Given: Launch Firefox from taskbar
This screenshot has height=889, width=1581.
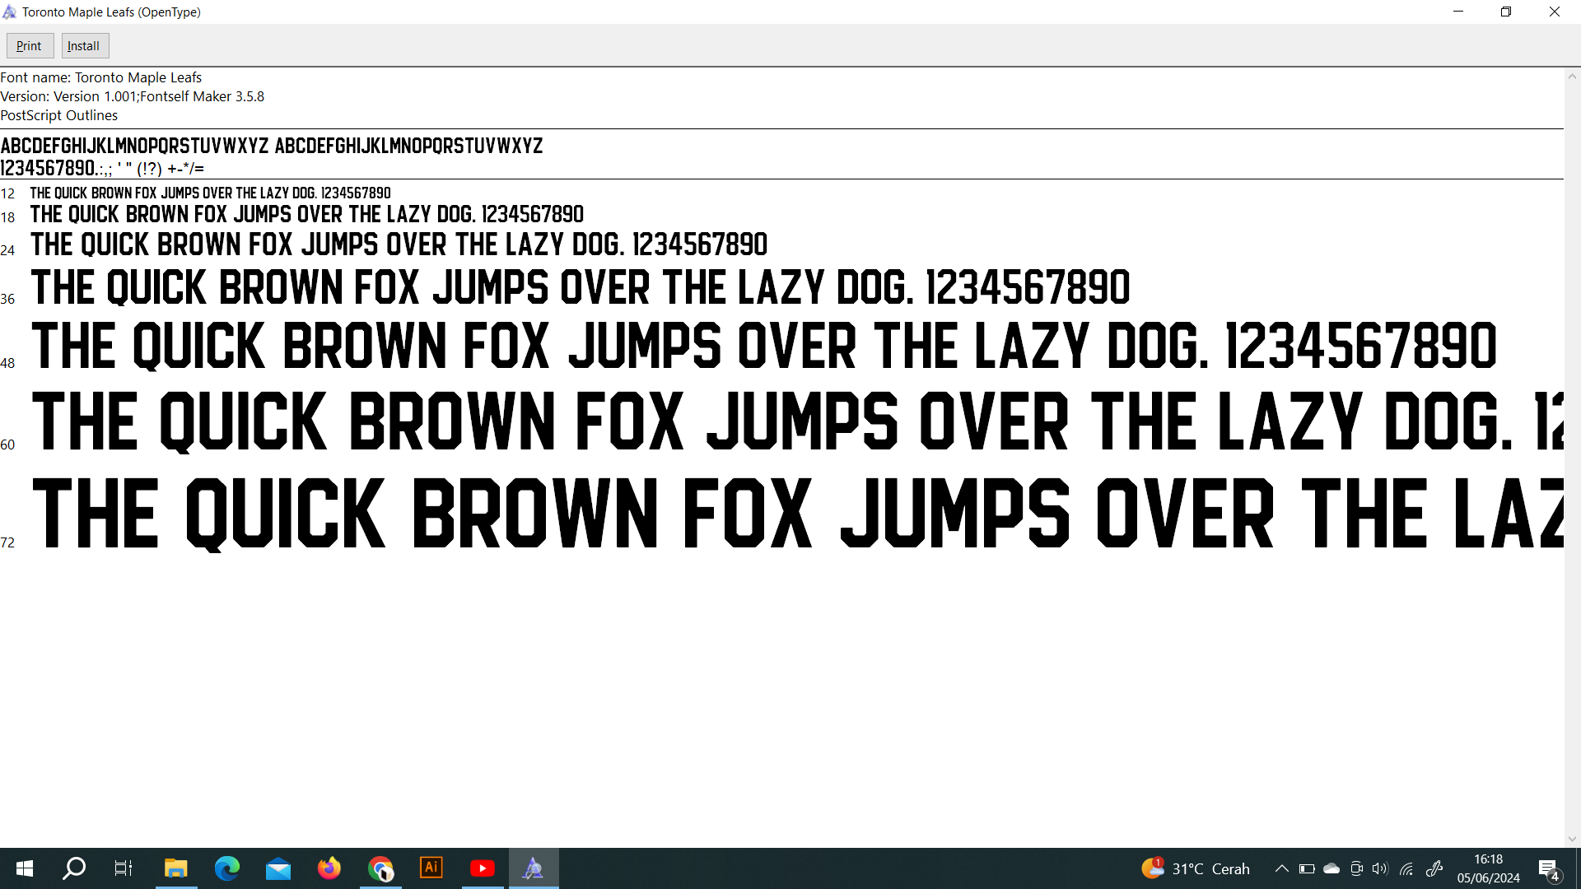Looking at the screenshot, I should tap(329, 868).
